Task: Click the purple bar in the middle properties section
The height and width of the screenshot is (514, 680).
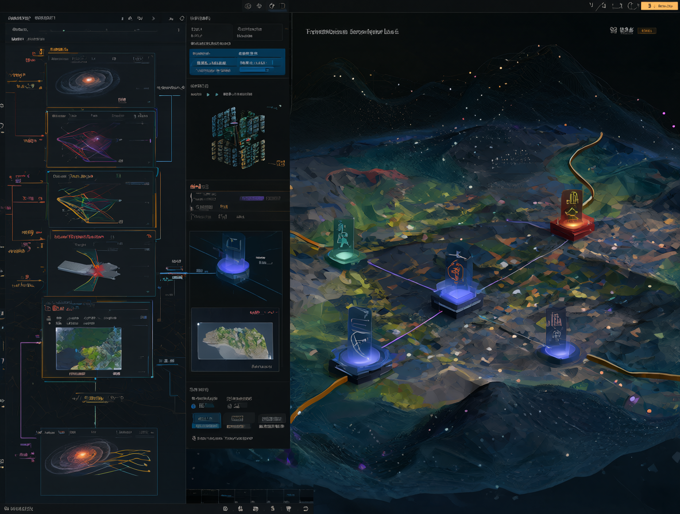Action: [252, 198]
